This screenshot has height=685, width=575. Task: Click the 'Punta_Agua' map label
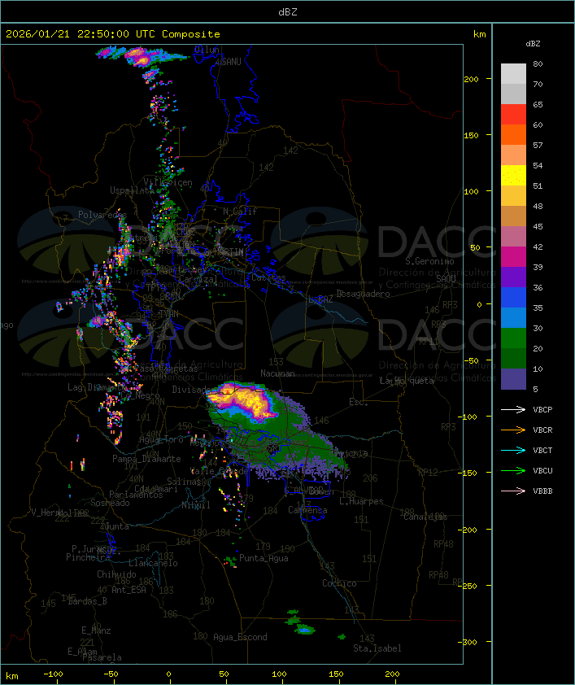[264, 558]
